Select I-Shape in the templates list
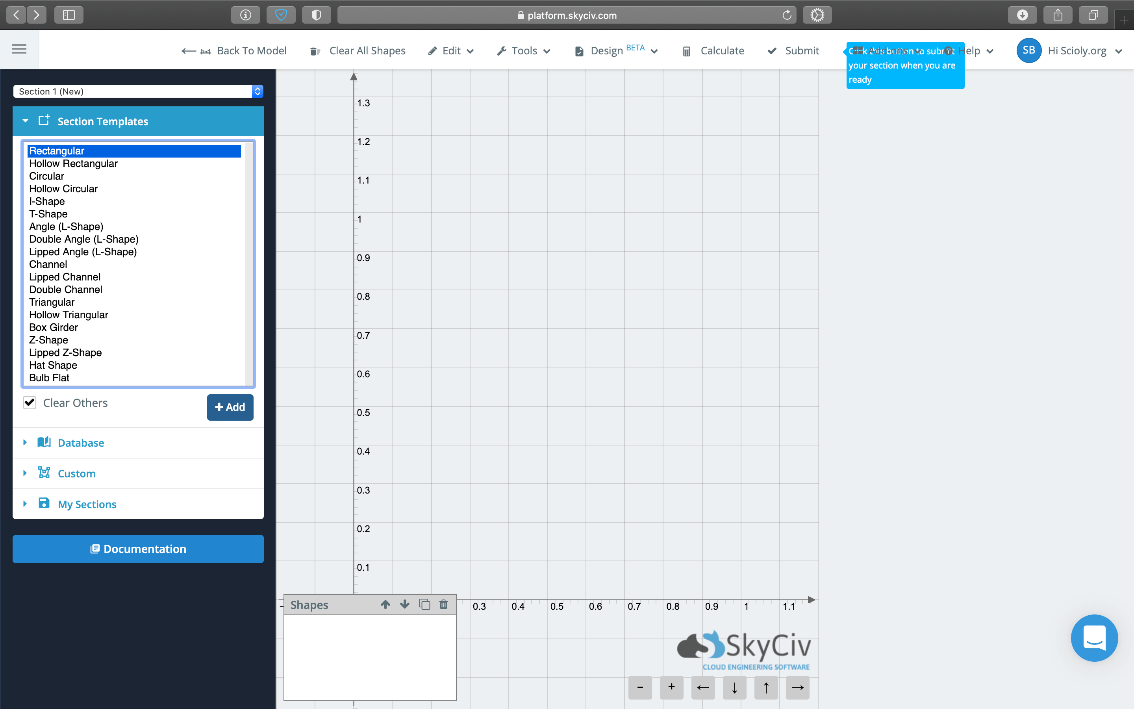This screenshot has height=709, width=1134. (47, 201)
